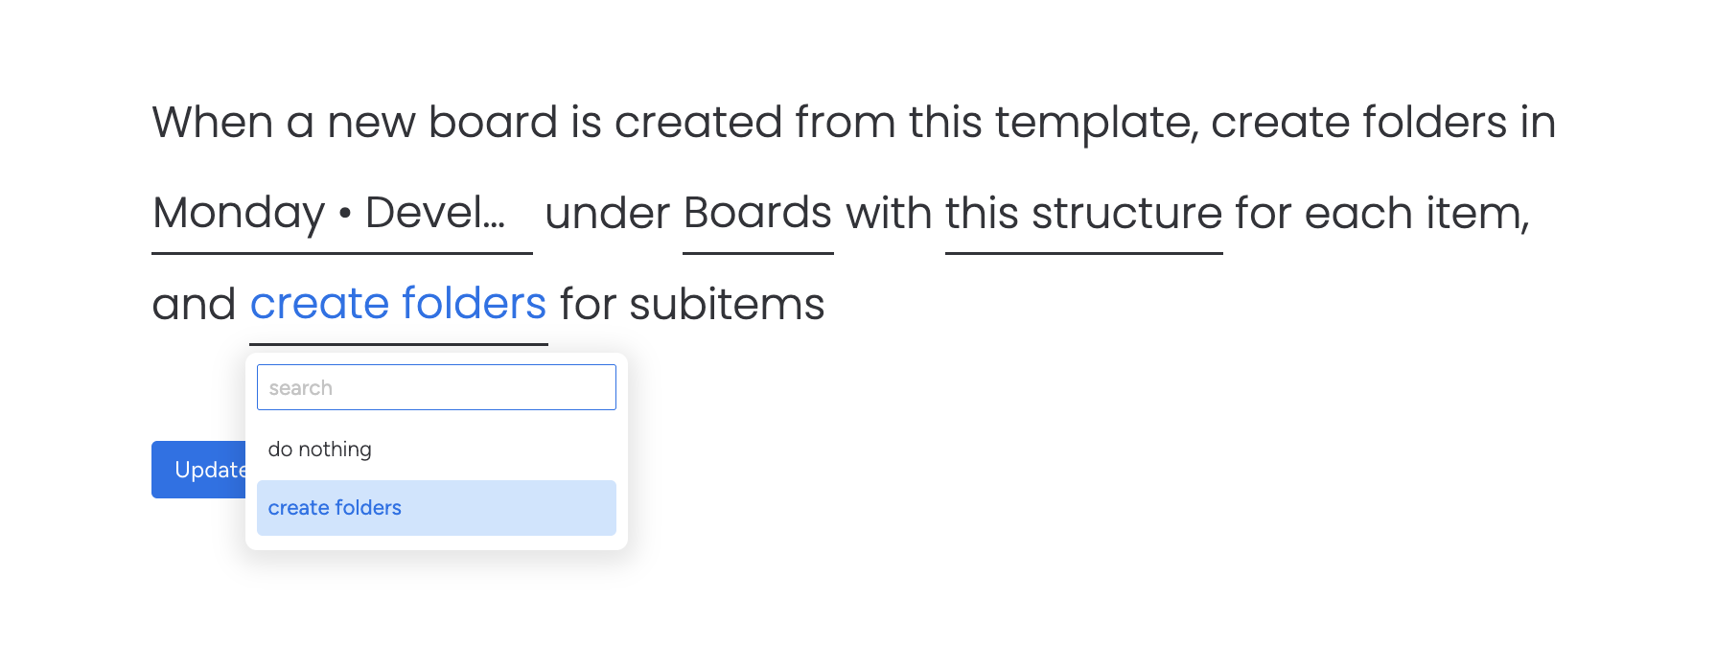Edit the "this structure" folder structure field
The height and width of the screenshot is (646, 1716).
tap(1083, 214)
